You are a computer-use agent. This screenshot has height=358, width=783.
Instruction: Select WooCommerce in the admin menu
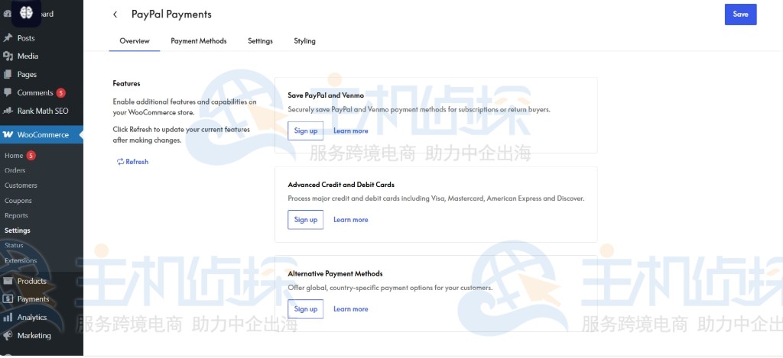pos(41,134)
